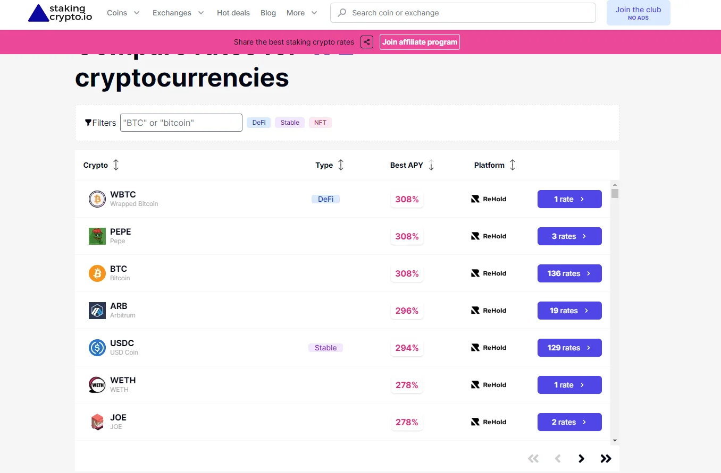Go to next page arrow
721x473 pixels.
point(582,459)
